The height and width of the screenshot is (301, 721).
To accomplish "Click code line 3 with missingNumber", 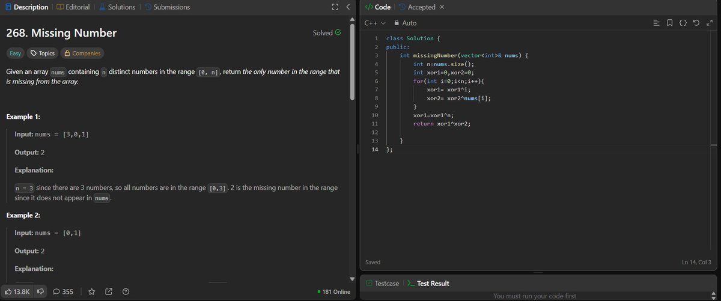I will 464,55.
